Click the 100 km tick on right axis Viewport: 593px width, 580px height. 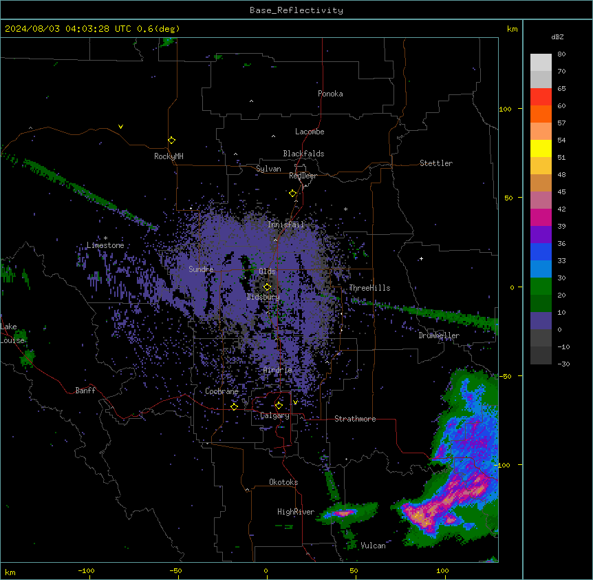(x=505, y=109)
